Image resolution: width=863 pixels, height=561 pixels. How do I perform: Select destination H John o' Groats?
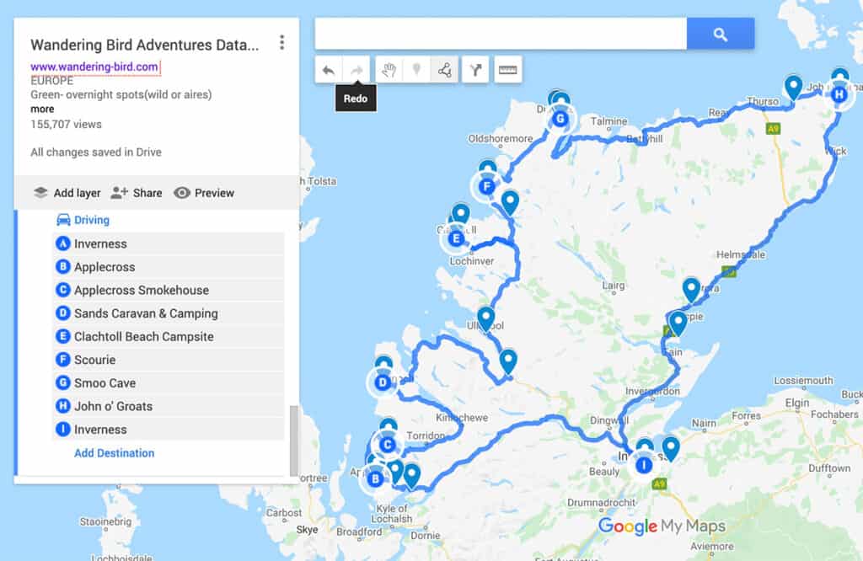[169, 407]
